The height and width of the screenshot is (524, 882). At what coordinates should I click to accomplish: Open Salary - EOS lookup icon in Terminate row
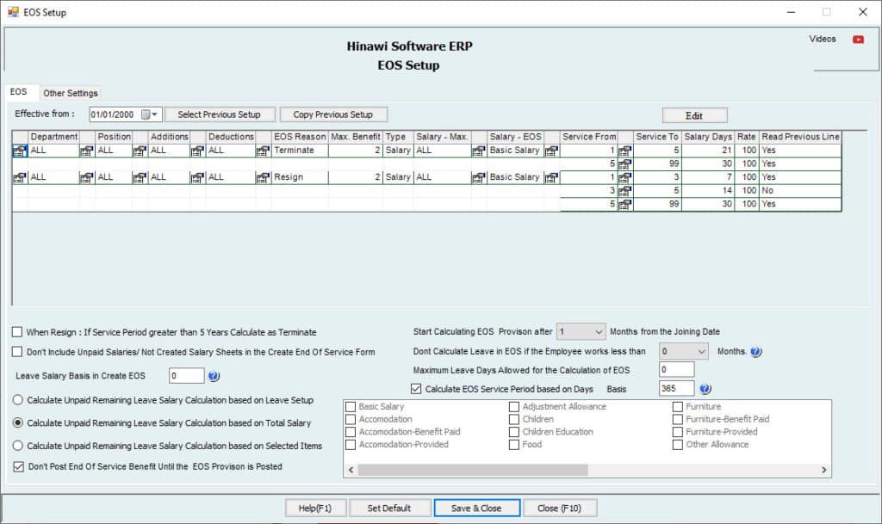pyautogui.click(x=552, y=151)
